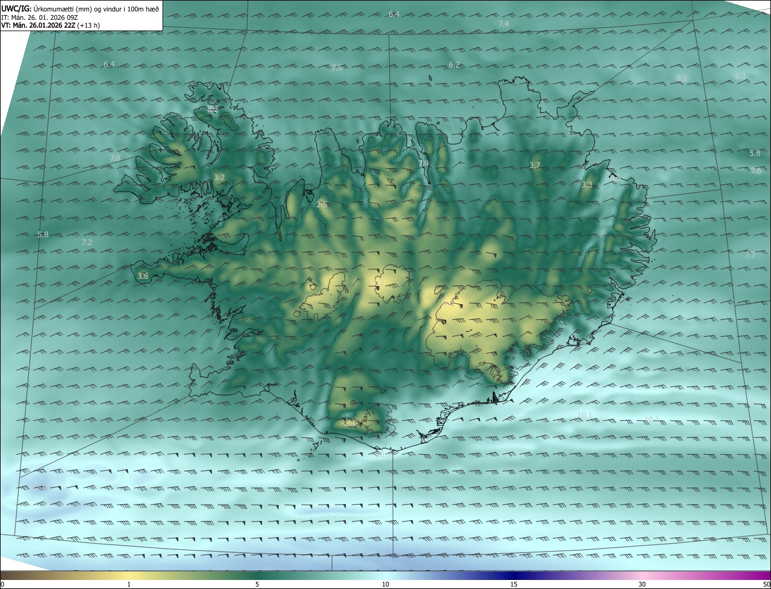Click the 7.6 value label
The height and width of the screenshot is (589, 771).
[756, 171]
